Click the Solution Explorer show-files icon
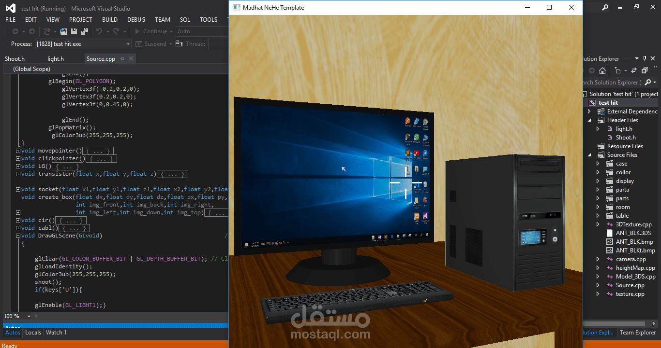The image size is (661, 348). (617, 70)
